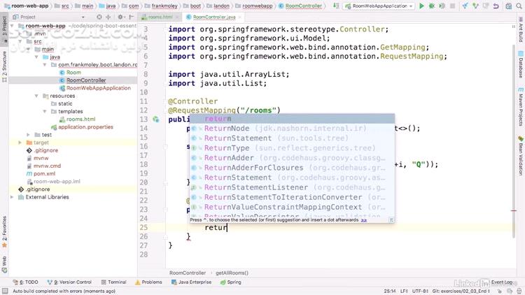The width and height of the screenshot is (525, 295).
Task: Expand the test folder
Action: click(x=29, y=135)
